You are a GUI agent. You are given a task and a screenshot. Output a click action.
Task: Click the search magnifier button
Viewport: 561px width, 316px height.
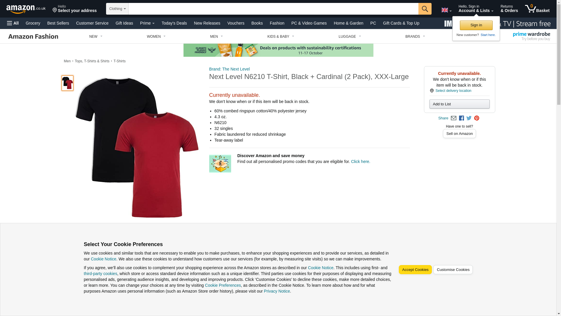425,9
